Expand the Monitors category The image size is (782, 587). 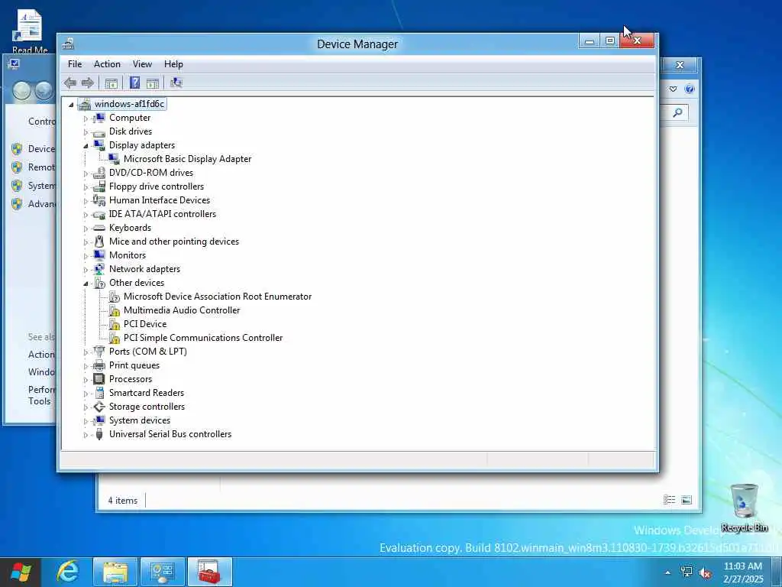point(86,255)
